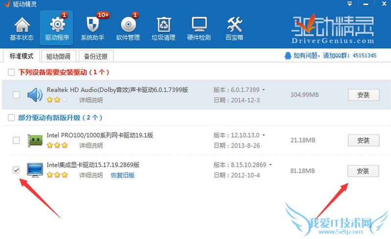Install the Realtek HD Audio driver
The width and height of the screenshot is (391, 239).
point(364,95)
